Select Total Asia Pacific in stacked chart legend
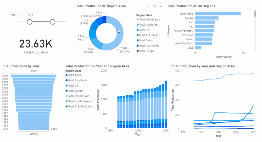 coord(77,81)
